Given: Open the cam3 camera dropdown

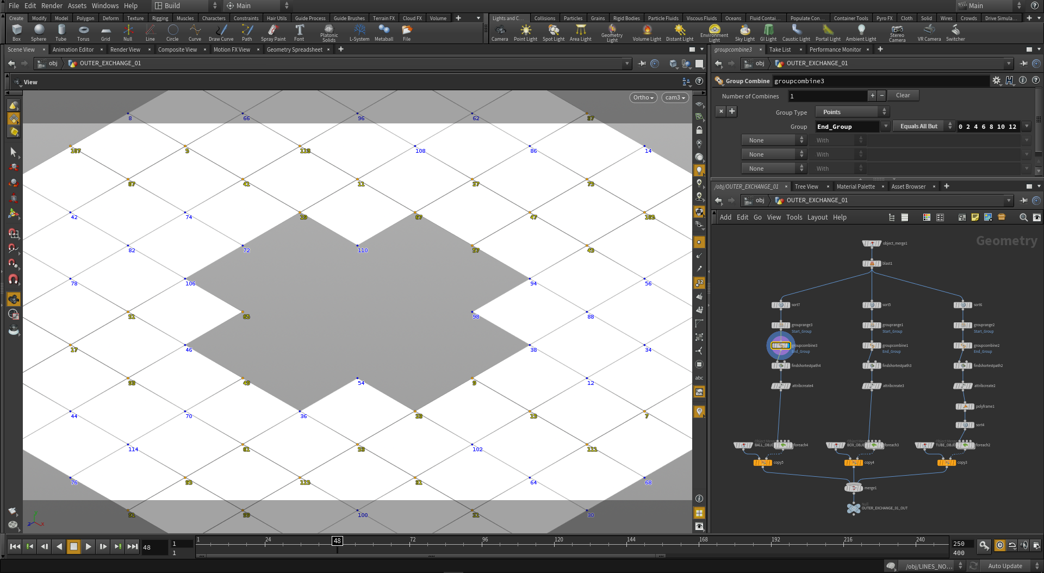Looking at the screenshot, I should (x=675, y=97).
